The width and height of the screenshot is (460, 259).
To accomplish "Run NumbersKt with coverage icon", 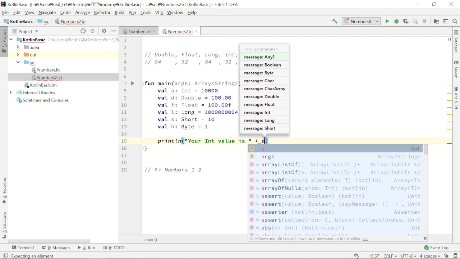I will pos(406,21).
